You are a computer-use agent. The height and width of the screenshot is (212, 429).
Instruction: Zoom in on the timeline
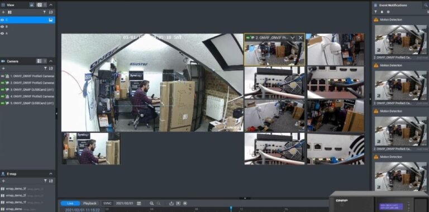click(x=151, y=203)
